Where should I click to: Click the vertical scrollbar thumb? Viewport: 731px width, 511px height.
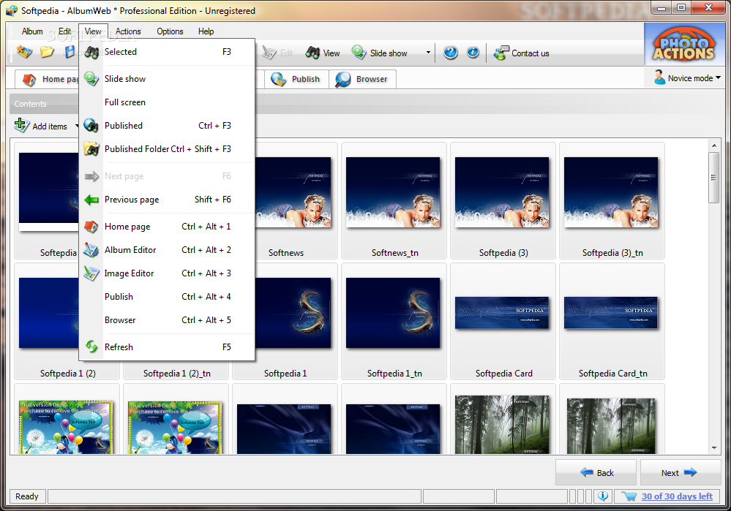coord(713,177)
